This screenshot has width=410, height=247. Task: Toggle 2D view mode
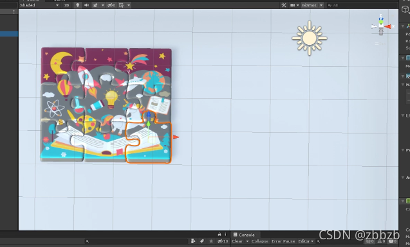(66, 5)
